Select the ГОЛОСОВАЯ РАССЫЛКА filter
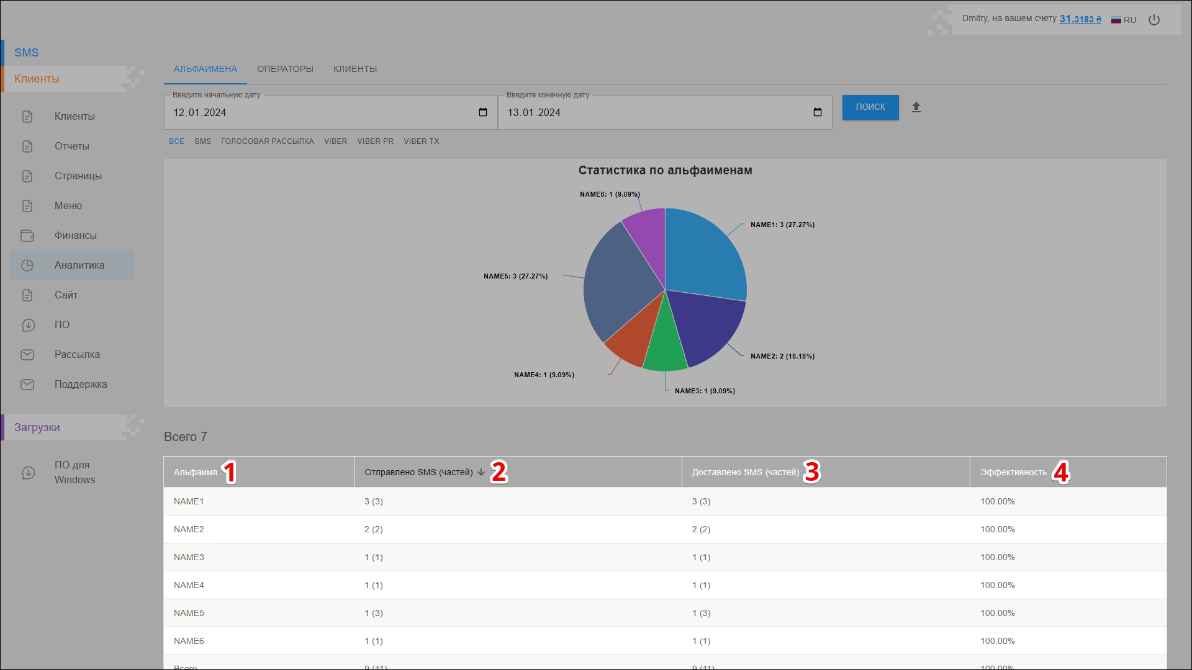 (x=267, y=141)
